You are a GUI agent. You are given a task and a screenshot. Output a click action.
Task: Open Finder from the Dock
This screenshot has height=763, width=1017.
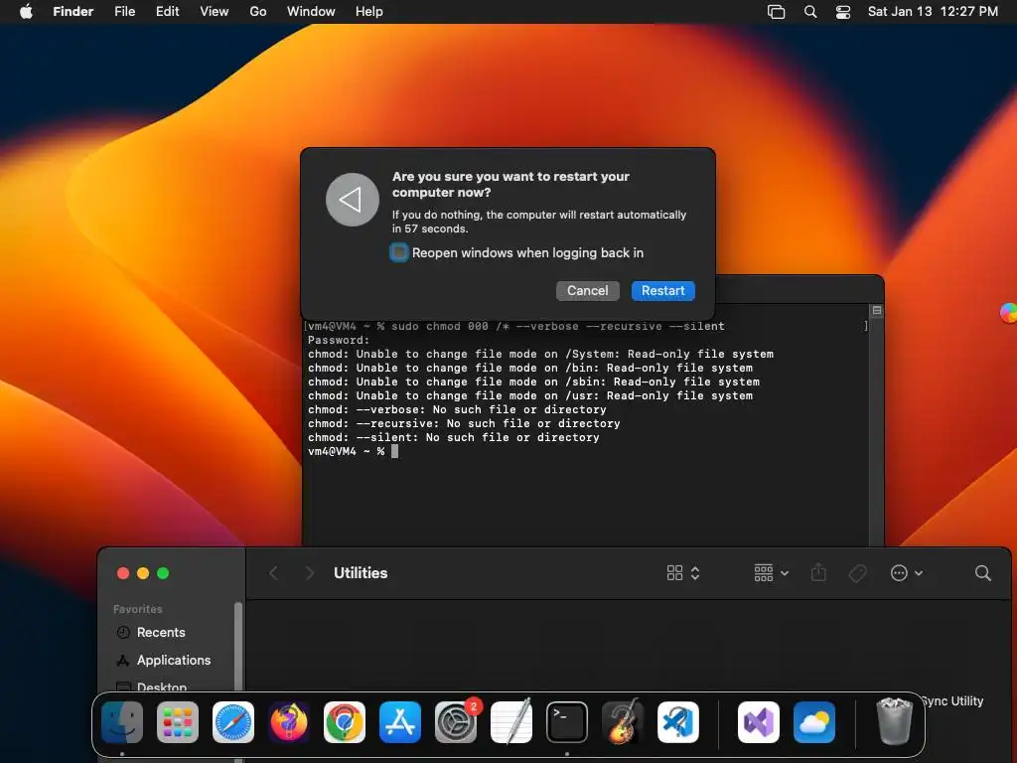click(122, 722)
